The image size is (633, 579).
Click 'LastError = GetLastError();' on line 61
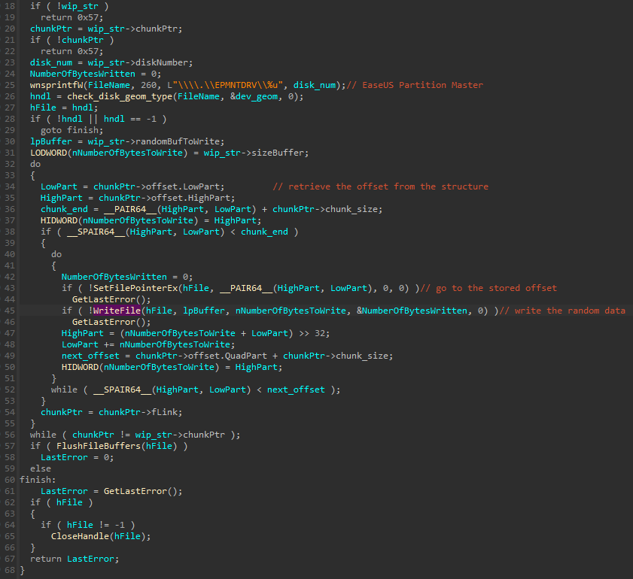pyautogui.click(x=111, y=491)
